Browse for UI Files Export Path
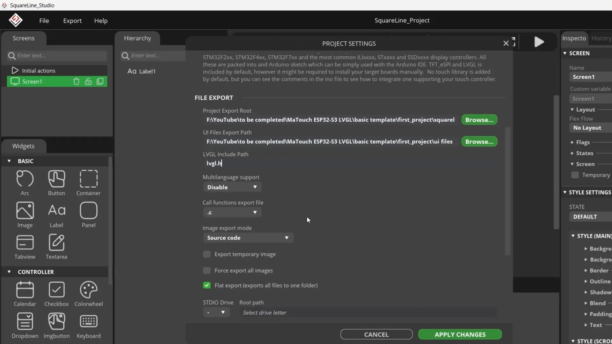Viewport: 612px width, 344px height. tap(479, 142)
